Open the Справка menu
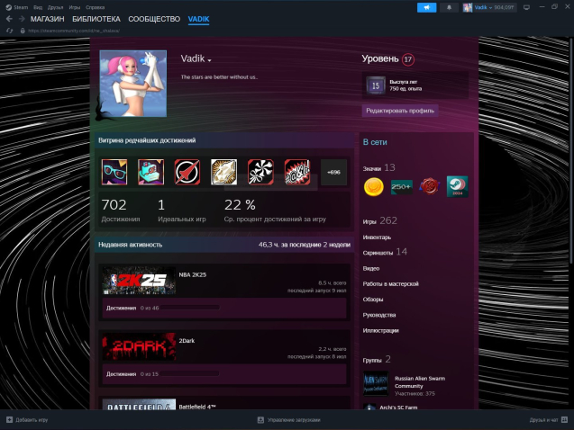 (x=96, y=7)
